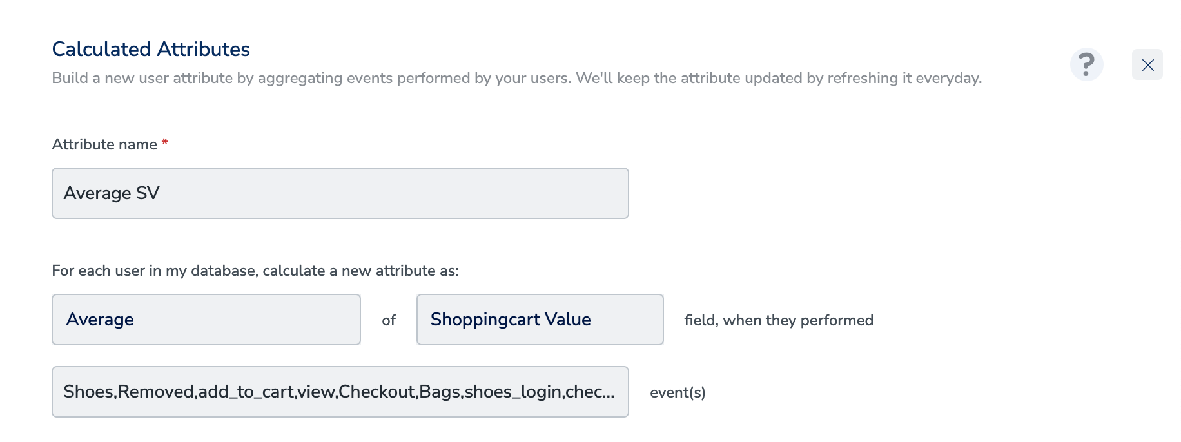Expand the Shoppingcart Value field selector
The height and width of the screenshot is (442, 1181).
click(540, 320)
